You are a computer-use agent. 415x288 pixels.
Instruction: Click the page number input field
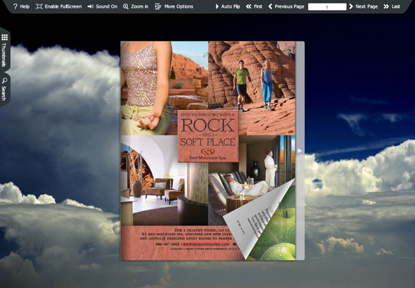pyautogui.click(x=327, y=7)
